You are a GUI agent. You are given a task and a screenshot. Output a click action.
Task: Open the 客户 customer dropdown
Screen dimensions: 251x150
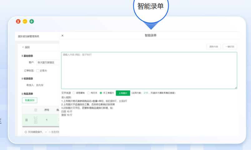point(47,62)
